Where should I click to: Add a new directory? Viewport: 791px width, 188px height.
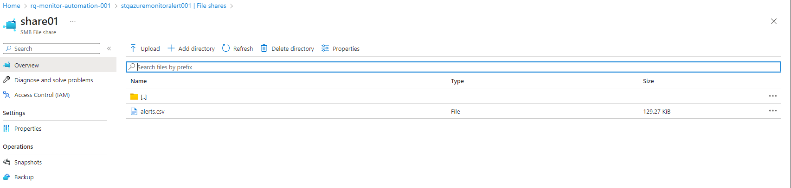(191, 49)
